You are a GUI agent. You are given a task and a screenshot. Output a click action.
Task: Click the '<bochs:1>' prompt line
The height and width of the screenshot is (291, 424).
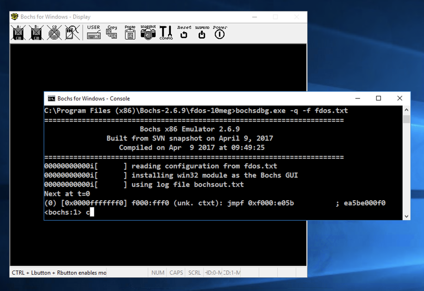[x=69, y=212]
